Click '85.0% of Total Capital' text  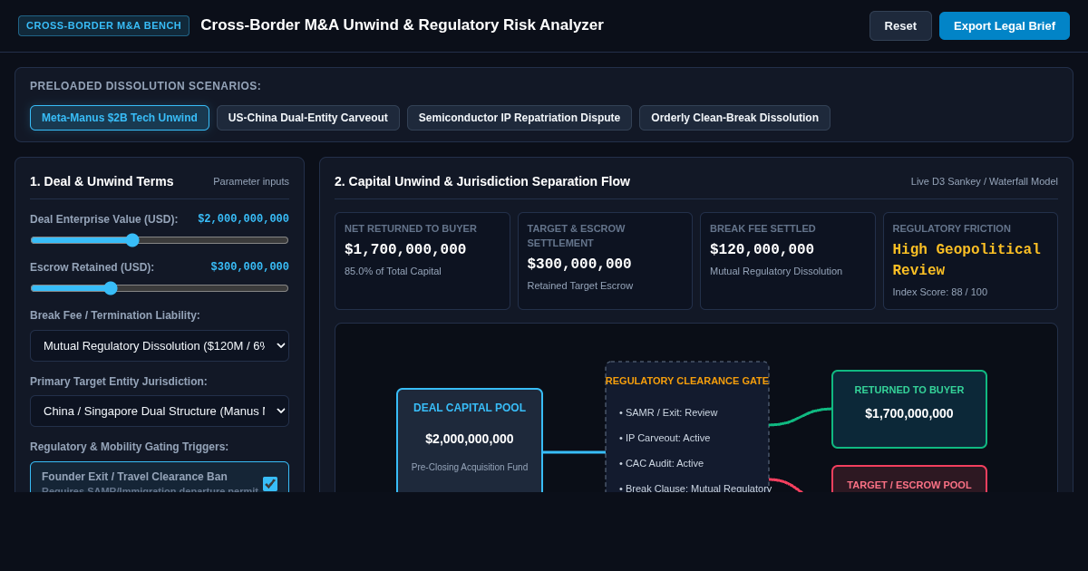pos(393,271)
